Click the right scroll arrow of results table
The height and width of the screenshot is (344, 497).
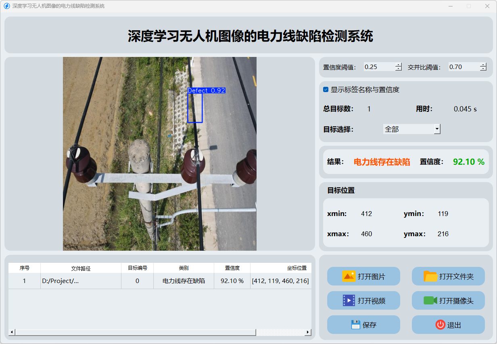click(308, 332)
